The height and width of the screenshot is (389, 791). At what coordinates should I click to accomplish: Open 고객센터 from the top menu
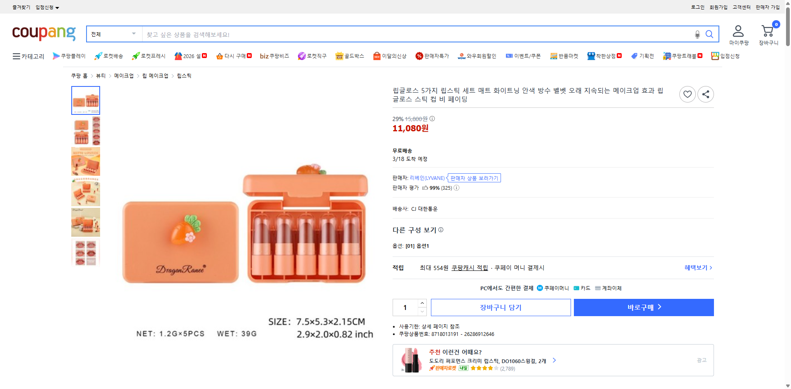(x=742, y=7)
